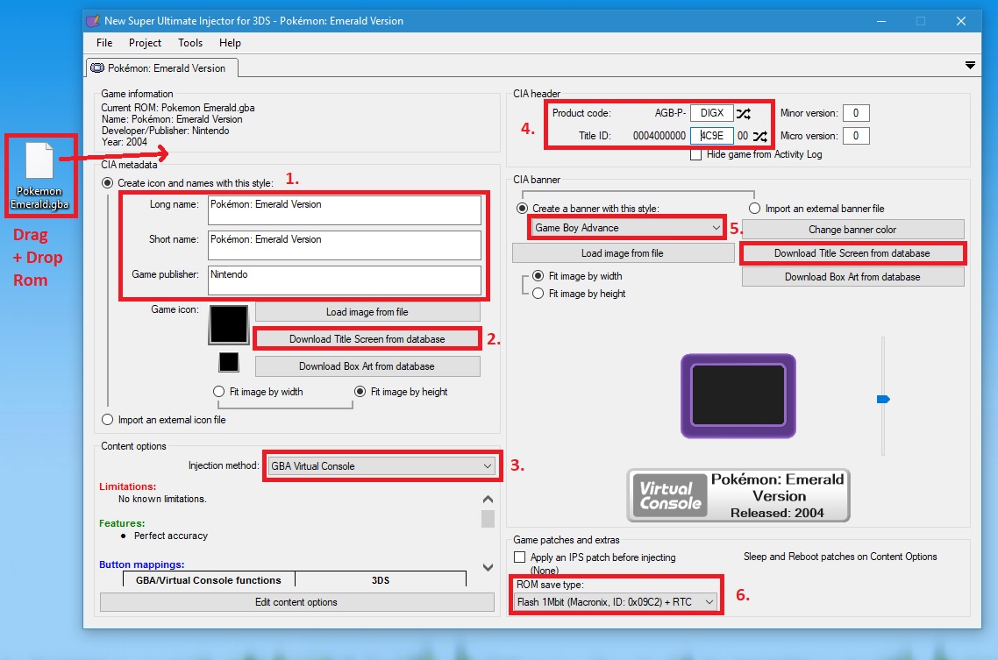Open the Project menu
Screen dimensions: 998x660
click(145, 43)
